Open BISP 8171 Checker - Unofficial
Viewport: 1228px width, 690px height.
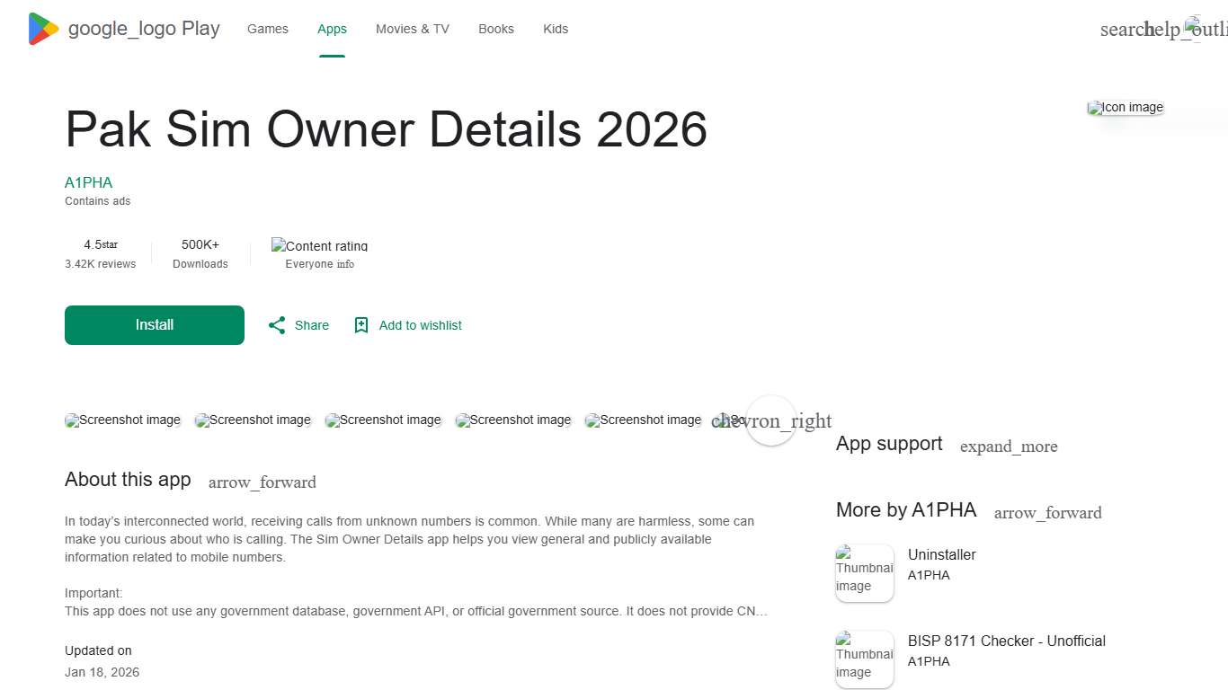click(1006, 641)
